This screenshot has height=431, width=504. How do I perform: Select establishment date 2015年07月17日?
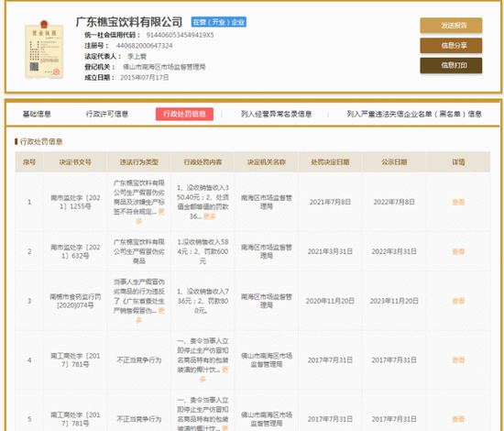[x=144, y=78]
